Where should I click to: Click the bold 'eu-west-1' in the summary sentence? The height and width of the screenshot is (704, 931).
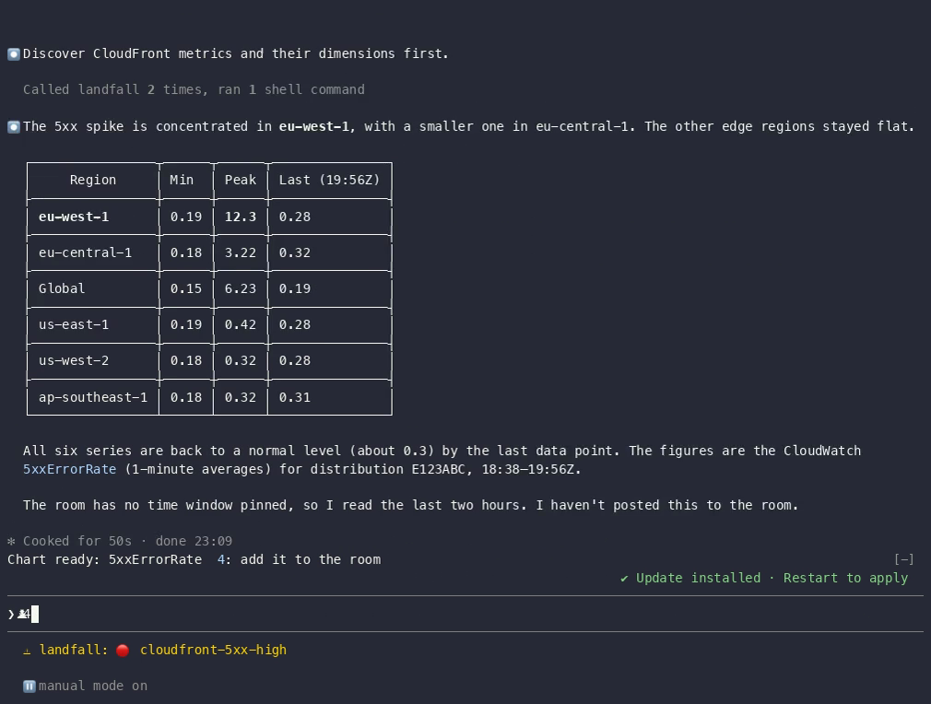314,126
